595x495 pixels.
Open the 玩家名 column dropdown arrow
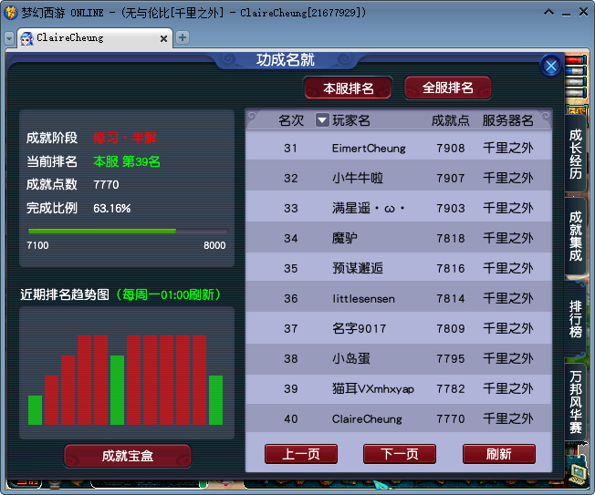point(322,120)
